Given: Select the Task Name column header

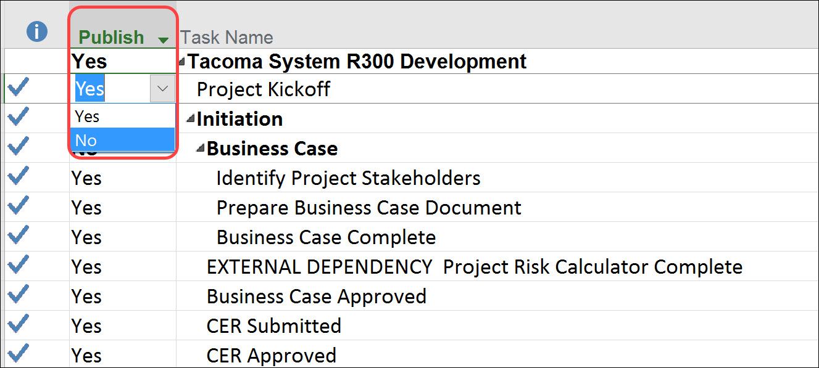Looking at the screenshot, I should point(227,37).
